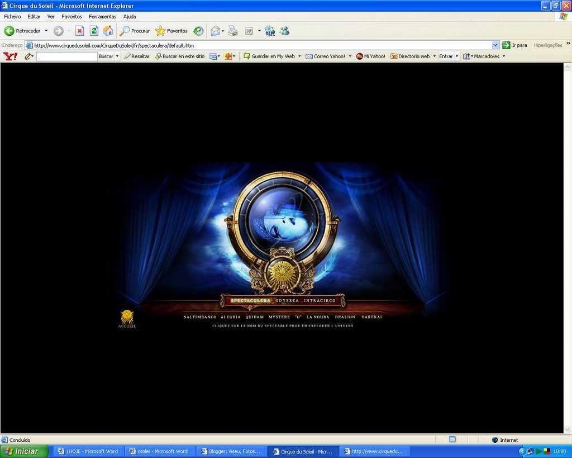572x458 pixels.
Task: Open the LA NOUBA show link
Action: pos(318,317)
